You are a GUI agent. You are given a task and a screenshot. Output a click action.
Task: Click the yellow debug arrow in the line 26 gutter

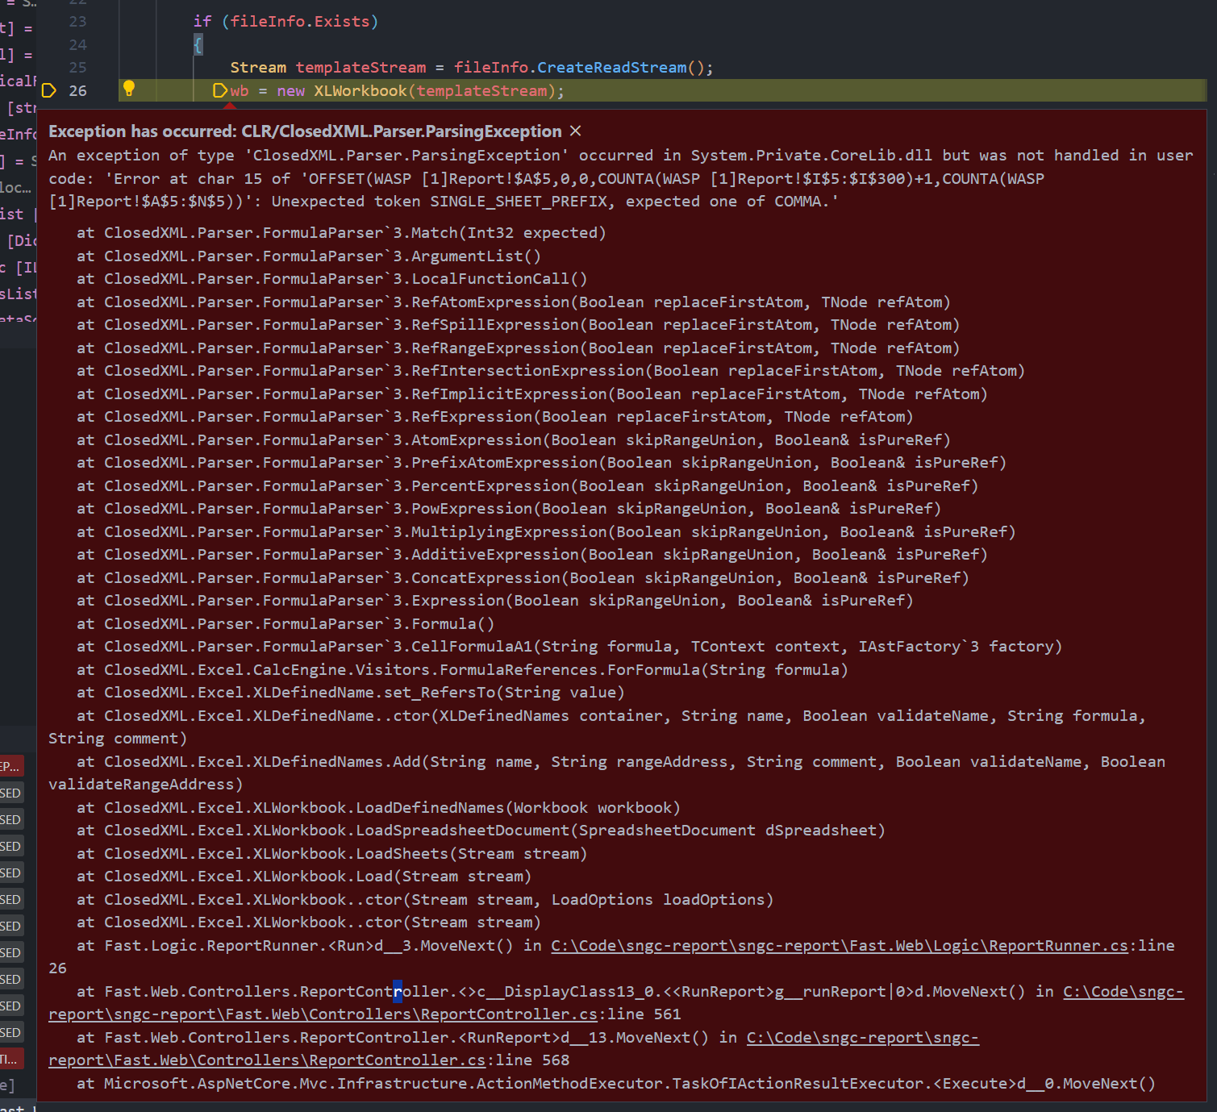[x=49, y=90]
